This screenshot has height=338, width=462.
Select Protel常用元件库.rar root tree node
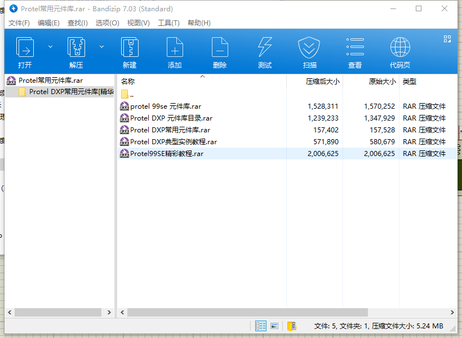[51, 81]
